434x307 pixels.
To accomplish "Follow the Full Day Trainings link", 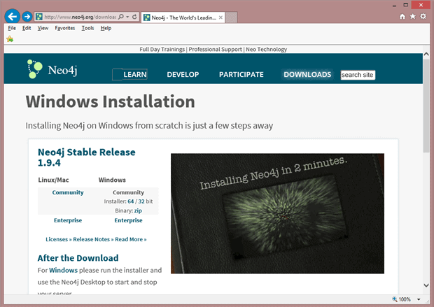I will point(162,49).
